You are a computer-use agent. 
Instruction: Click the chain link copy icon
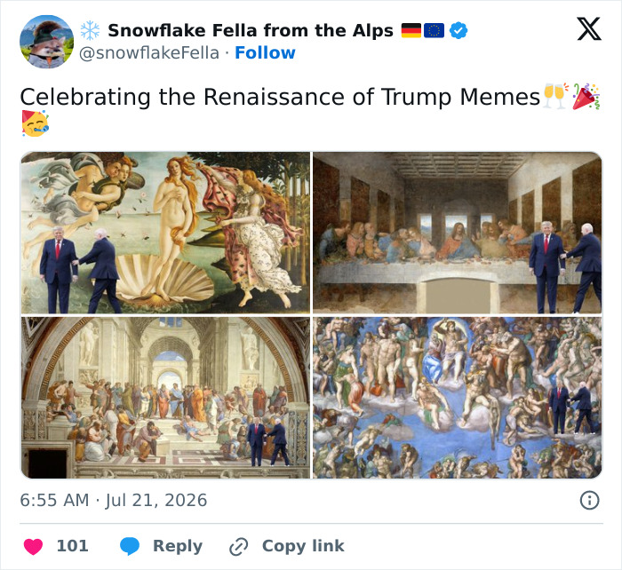tap(239, 547)
